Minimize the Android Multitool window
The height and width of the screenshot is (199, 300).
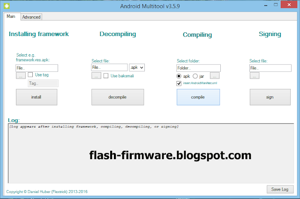coord(266,6)
